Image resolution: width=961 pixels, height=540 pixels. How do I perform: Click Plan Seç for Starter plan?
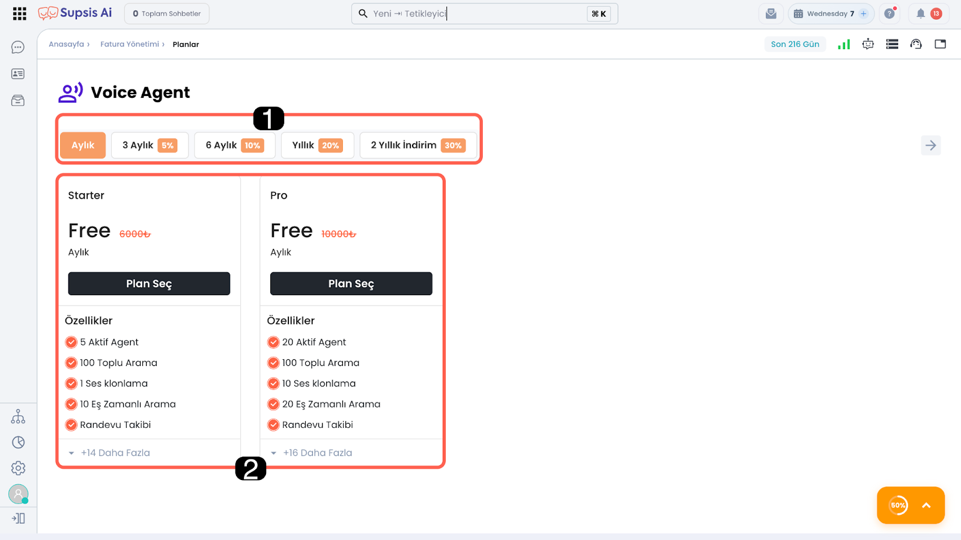(x=149, y=284)
